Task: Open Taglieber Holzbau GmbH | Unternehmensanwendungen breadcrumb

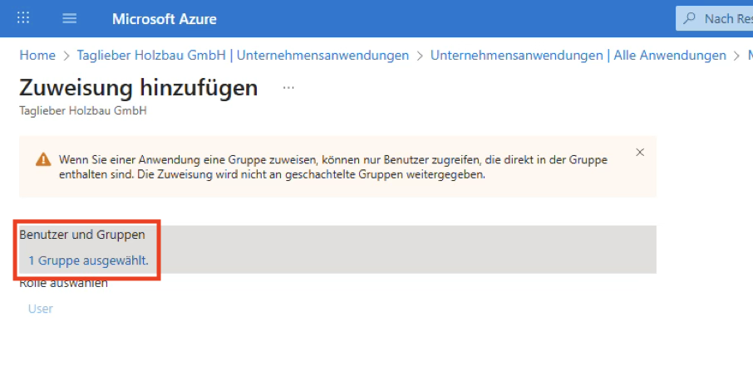Action: point(243,56)
